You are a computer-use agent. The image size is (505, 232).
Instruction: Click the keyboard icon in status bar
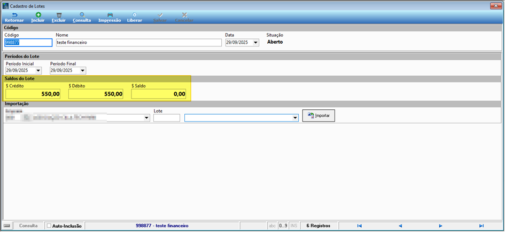click(x=7, y=226)
